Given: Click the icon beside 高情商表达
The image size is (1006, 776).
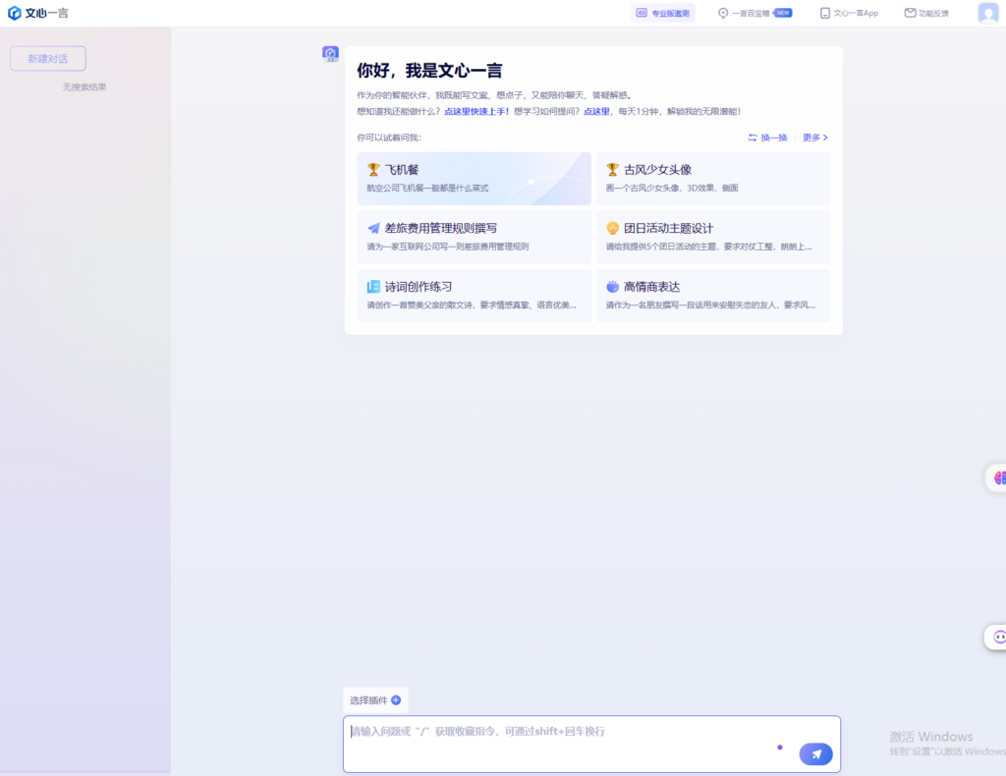Looking at the screenshot, I should click(x=613, y=287).
